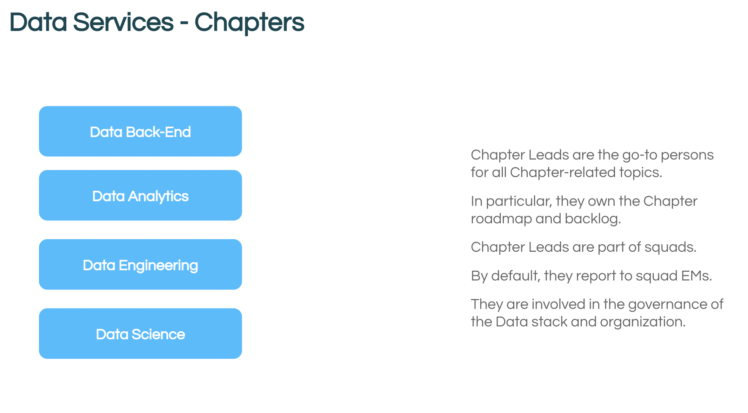Open the Data Engineering chapter box

point(140,264)
